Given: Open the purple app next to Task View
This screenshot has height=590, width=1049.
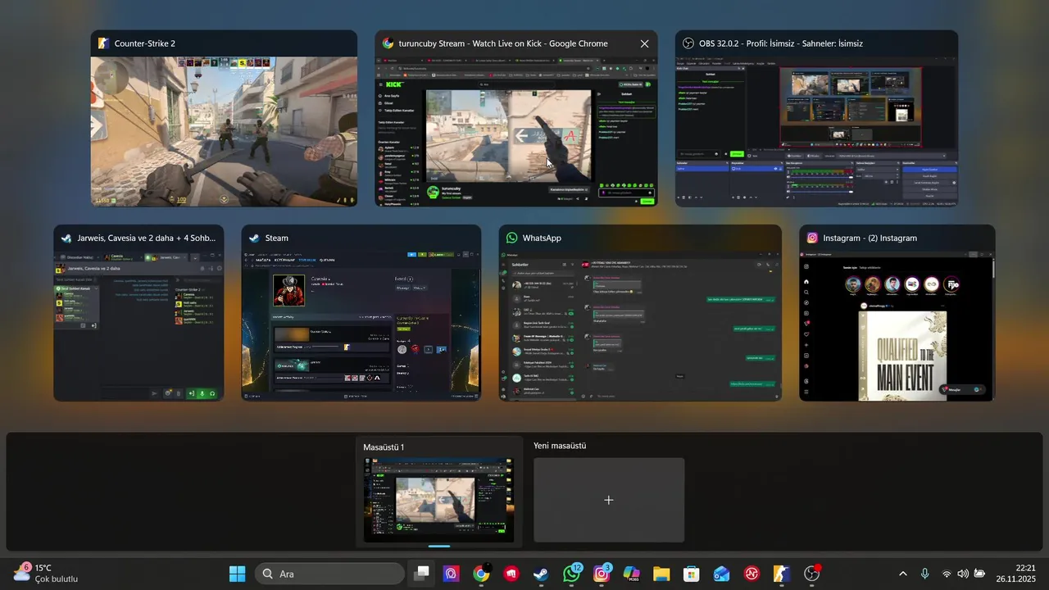Looking at the screenshot, I should click(x=452, y=574).
